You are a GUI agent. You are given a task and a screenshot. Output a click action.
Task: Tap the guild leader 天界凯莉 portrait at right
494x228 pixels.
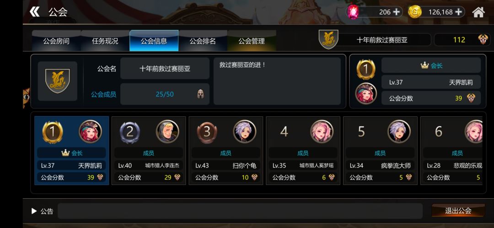tap(366, 94)
